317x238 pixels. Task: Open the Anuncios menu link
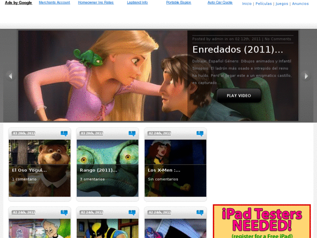click(300, 3)
